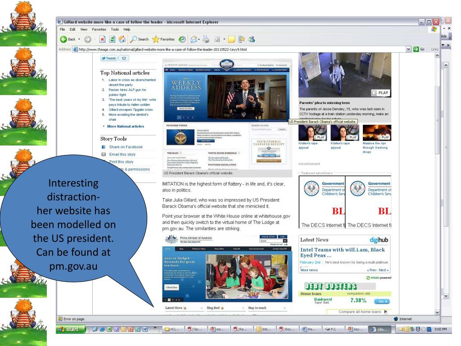461x346 pixels.
Task: Click the green Go button
Action: coord(419,50)
